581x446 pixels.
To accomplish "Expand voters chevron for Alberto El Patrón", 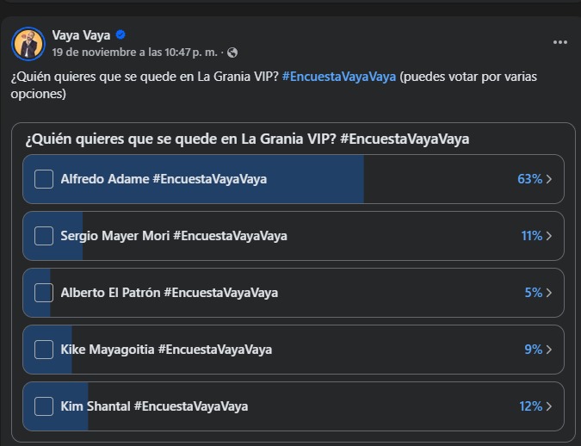I will pyautogui.click(x=549, y=293).
